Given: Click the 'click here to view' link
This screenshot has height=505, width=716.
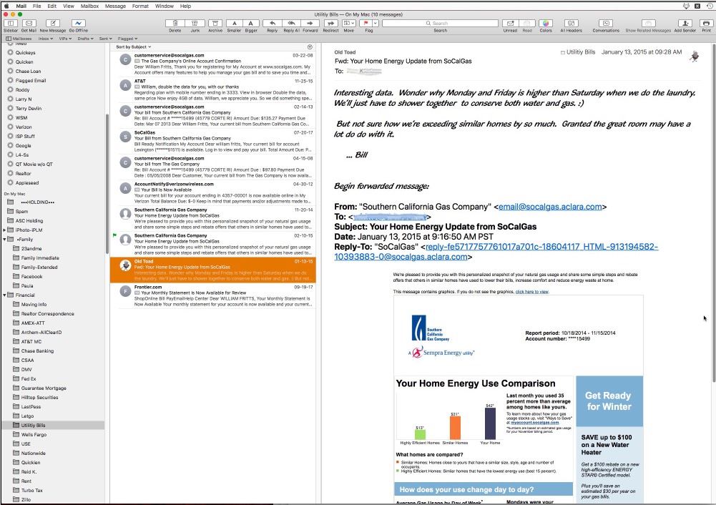Looking at the screenshot, I should pyautogui.click(x=532, y=292).
